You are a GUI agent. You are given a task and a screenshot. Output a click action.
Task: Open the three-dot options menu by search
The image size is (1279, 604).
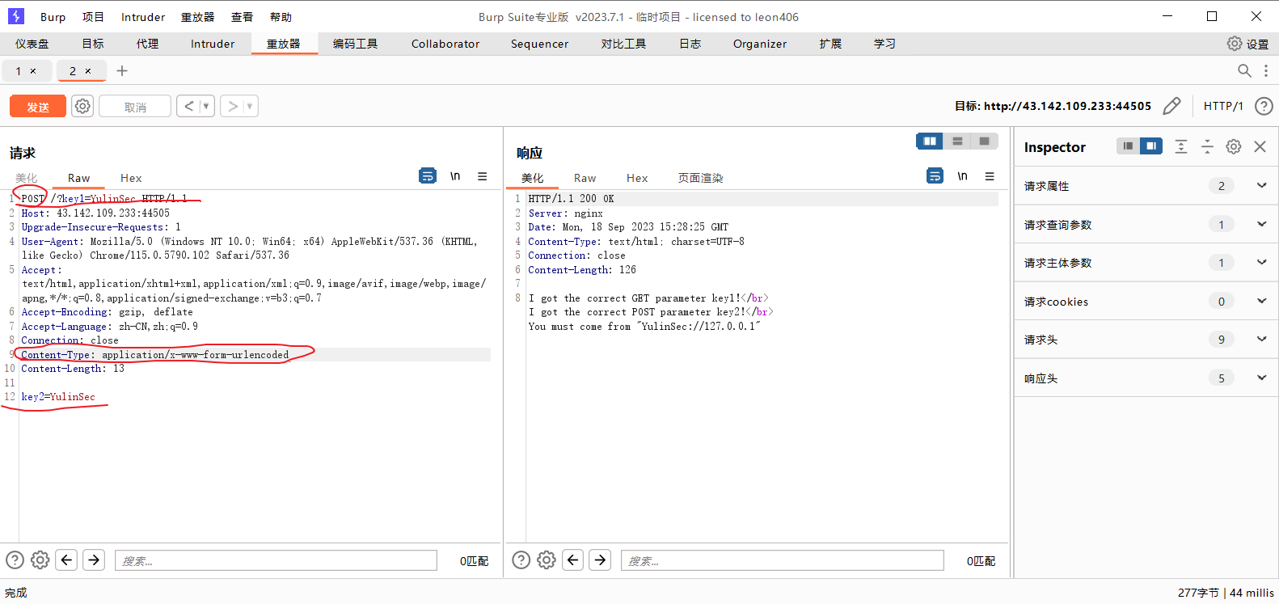coord(1266,71)
